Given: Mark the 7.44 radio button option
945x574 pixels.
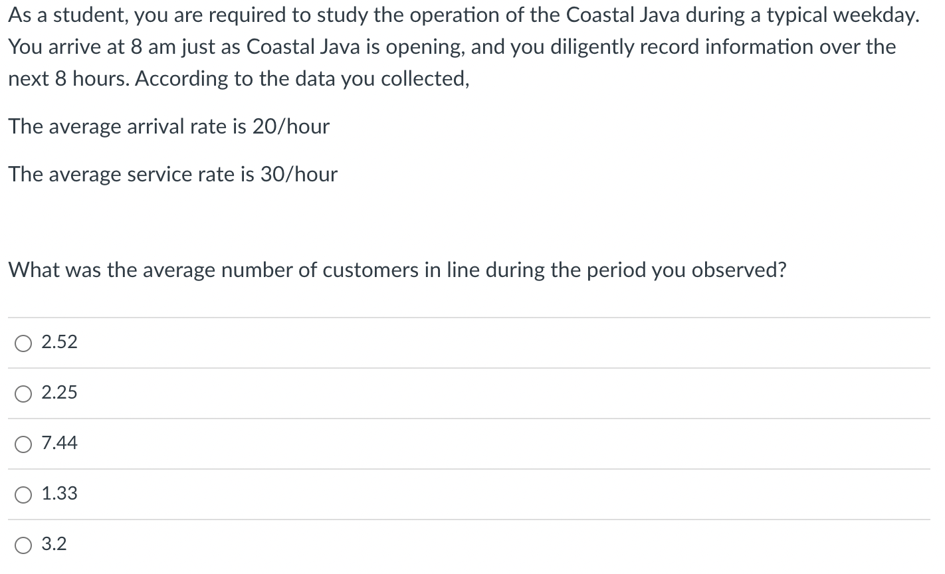Looking at the screenshot, I should 23,444.
